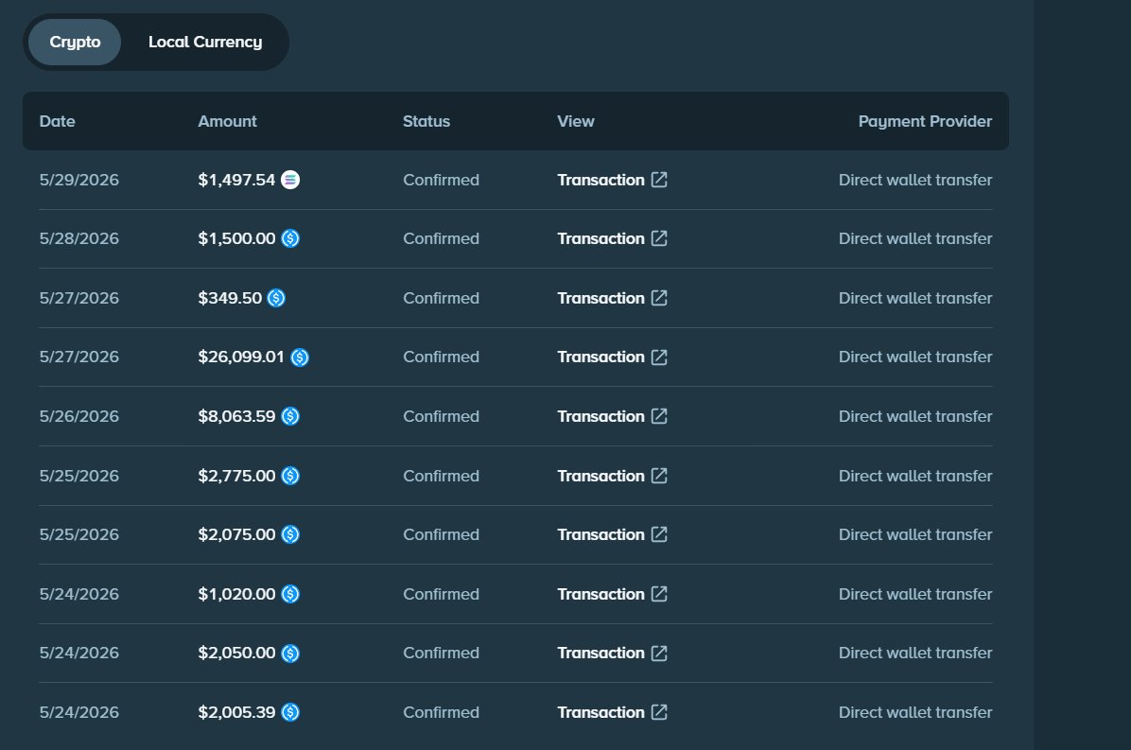1131x750 pixels.
Task: Click the View column header
Action: pos(576,121)
